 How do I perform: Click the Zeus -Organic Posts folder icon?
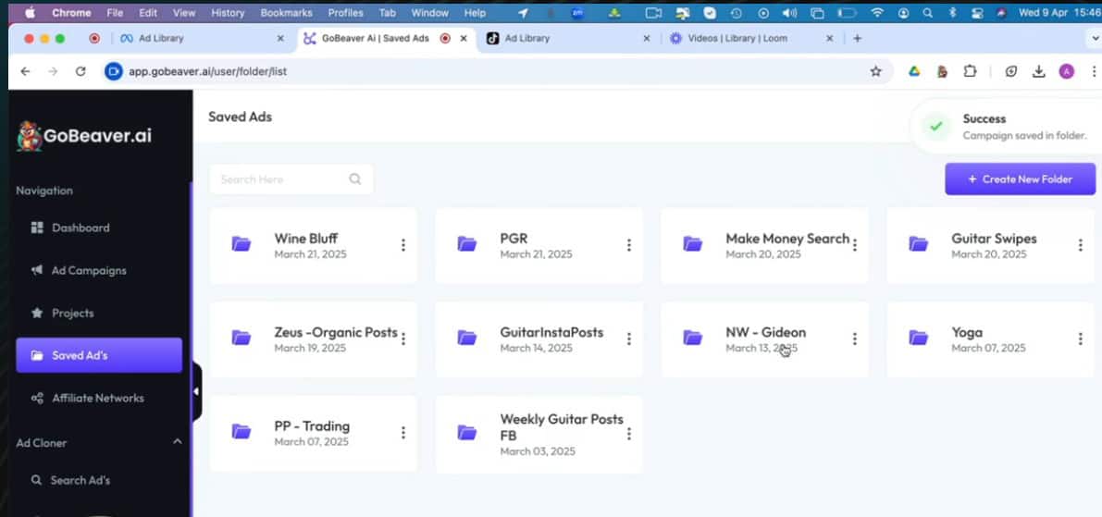(241, 338)
